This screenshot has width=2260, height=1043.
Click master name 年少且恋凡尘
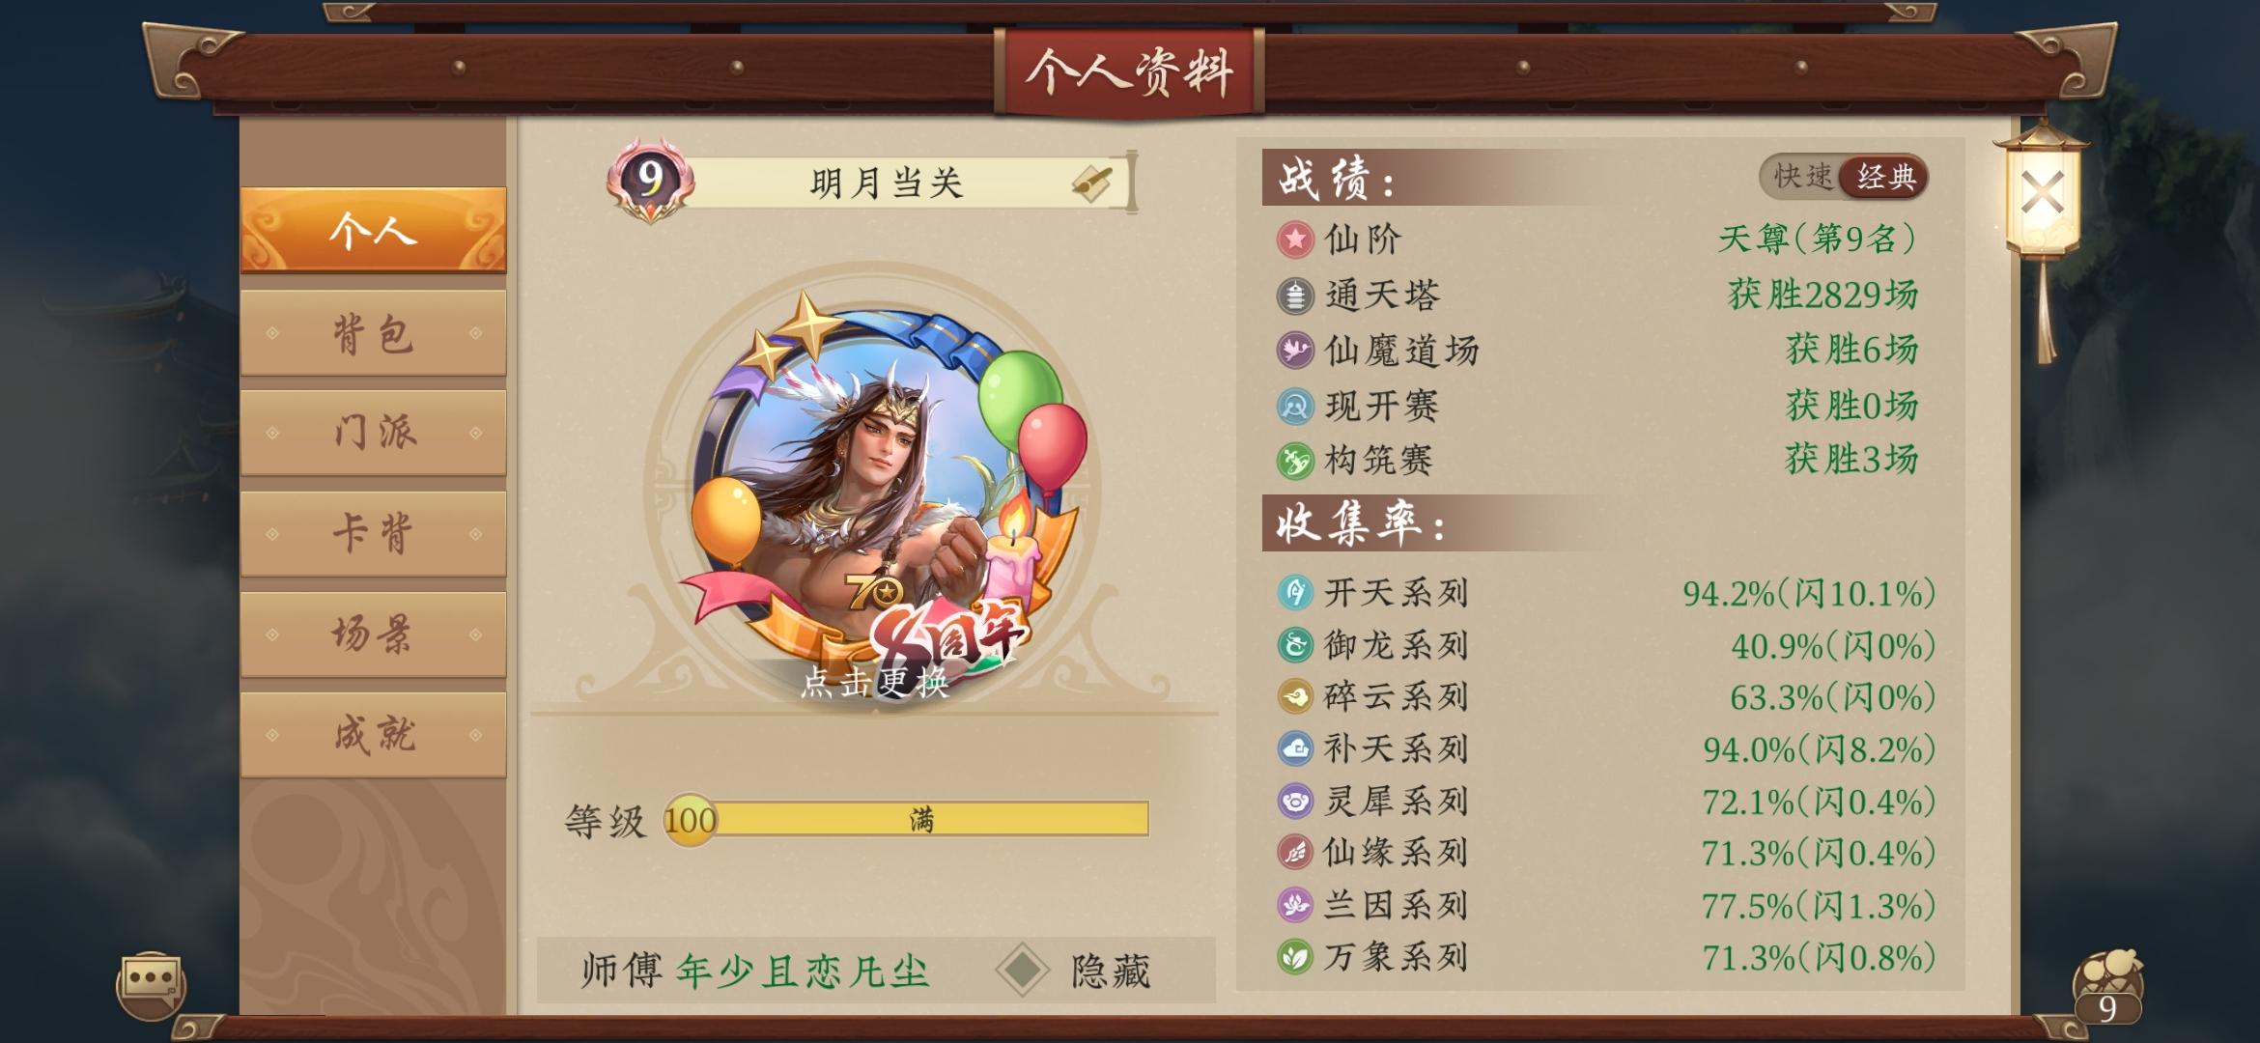point(803,971)
